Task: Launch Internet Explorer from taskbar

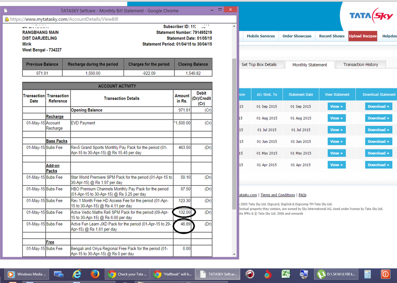Action: (77, 274)
